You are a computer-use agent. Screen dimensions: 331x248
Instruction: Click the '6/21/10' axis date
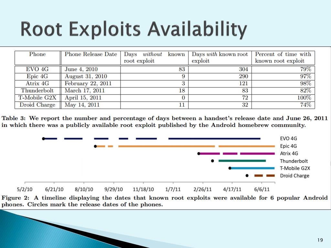[54, 189]
